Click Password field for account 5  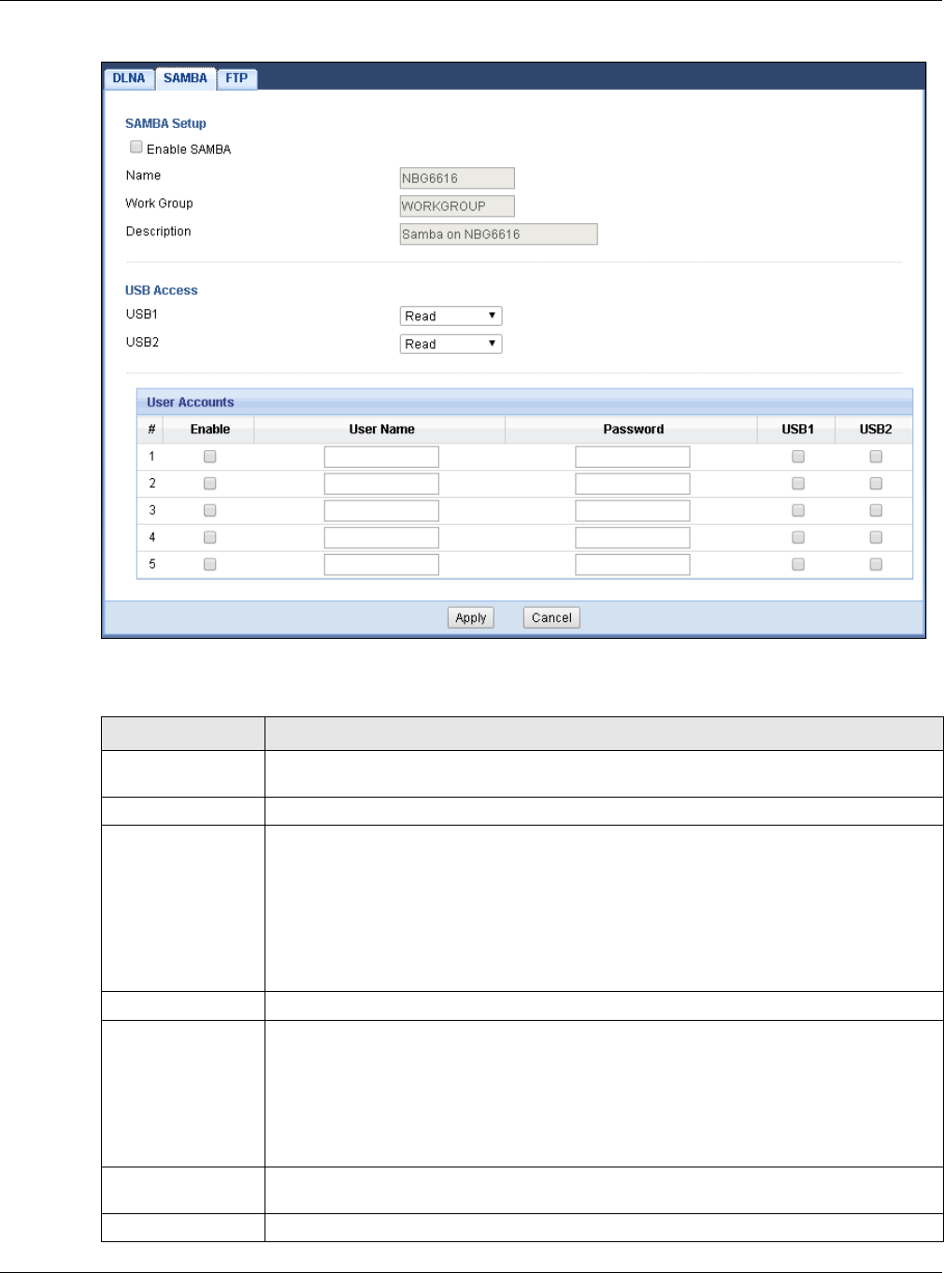coord(633,565)
